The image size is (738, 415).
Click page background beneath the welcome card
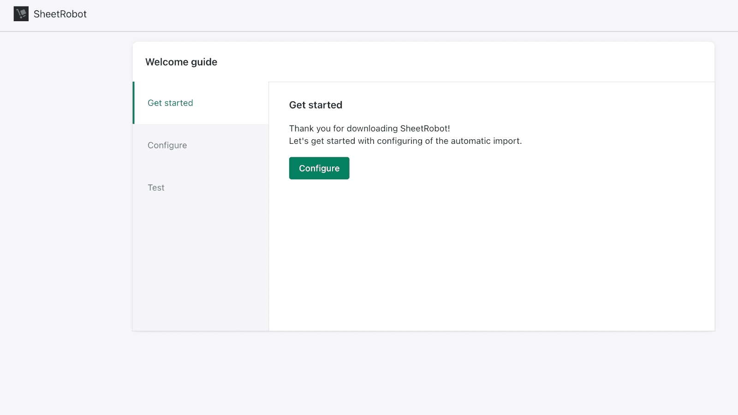tap(415, 373)
